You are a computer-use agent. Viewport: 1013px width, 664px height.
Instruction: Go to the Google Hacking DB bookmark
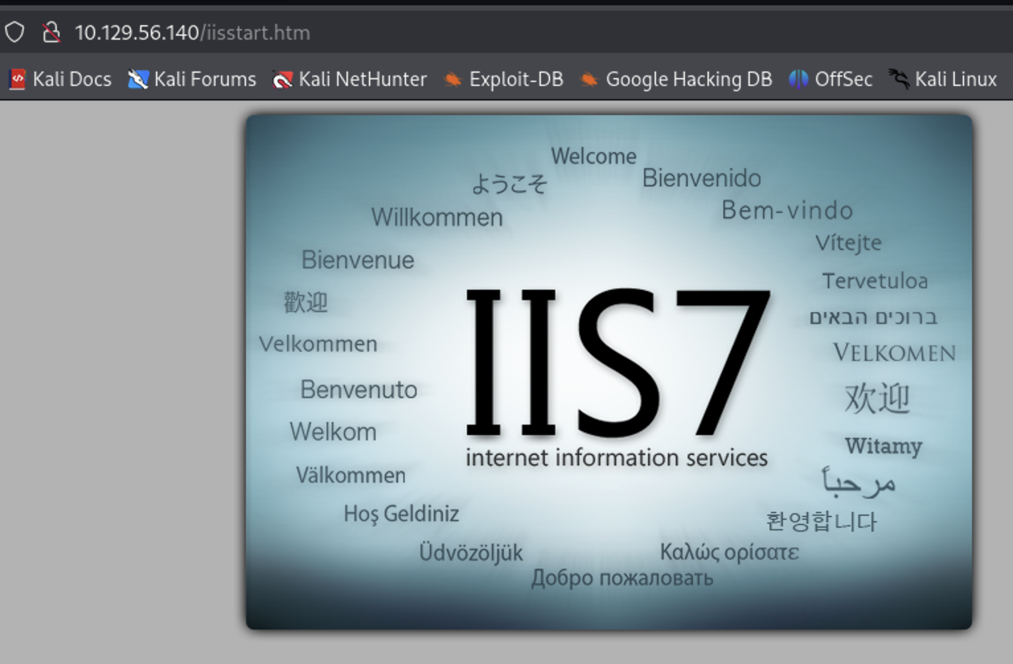[x=676, y=79]
